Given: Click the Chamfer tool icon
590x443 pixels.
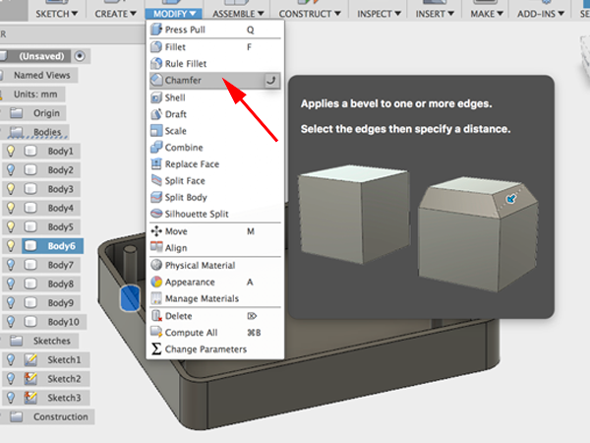Looking at the screenshot, I should coord(156,80).
